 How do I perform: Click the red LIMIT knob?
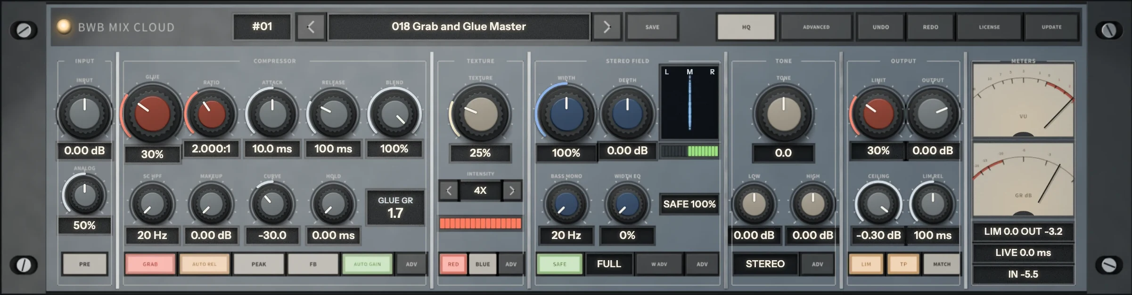click(x=878, y=114)
